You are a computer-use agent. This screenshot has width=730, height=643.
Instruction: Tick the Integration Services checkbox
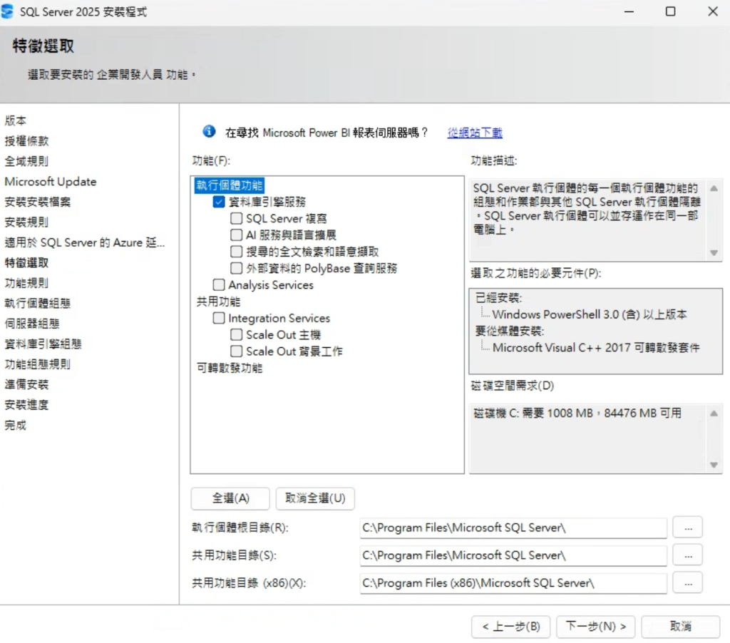coord(218,318)
